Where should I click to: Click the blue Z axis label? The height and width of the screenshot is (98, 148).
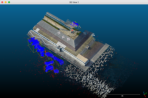pyautogui.click(x=144, y=92)
